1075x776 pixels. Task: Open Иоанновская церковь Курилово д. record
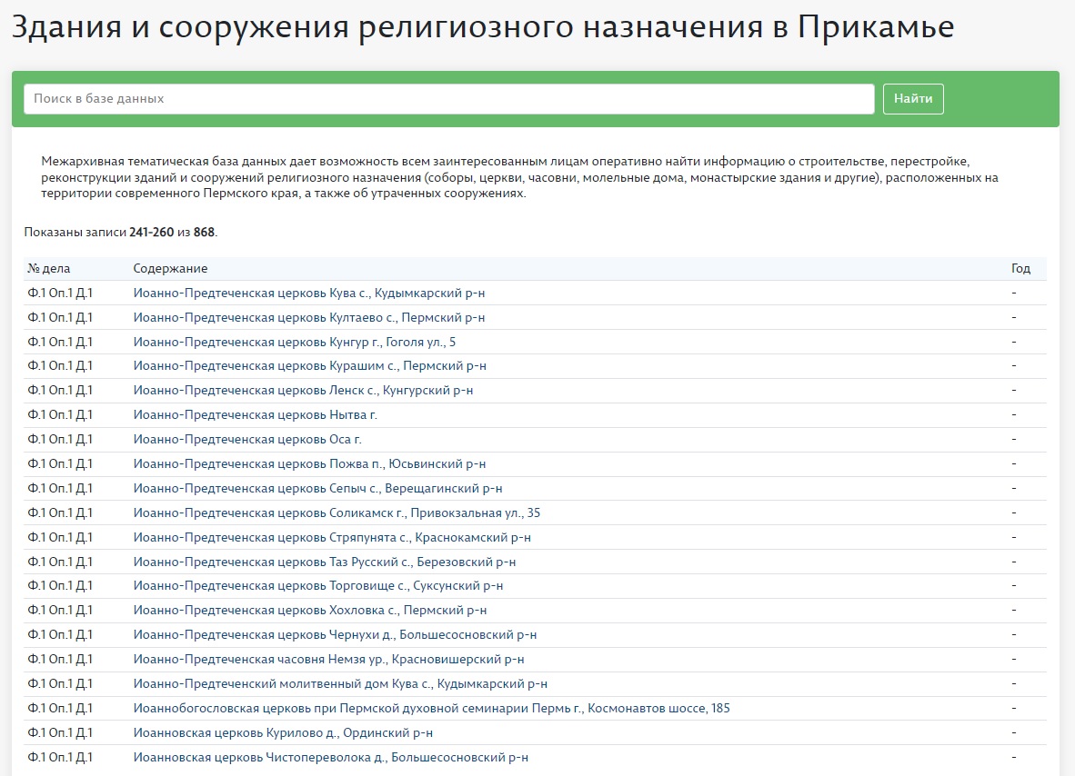coord(283,733)
